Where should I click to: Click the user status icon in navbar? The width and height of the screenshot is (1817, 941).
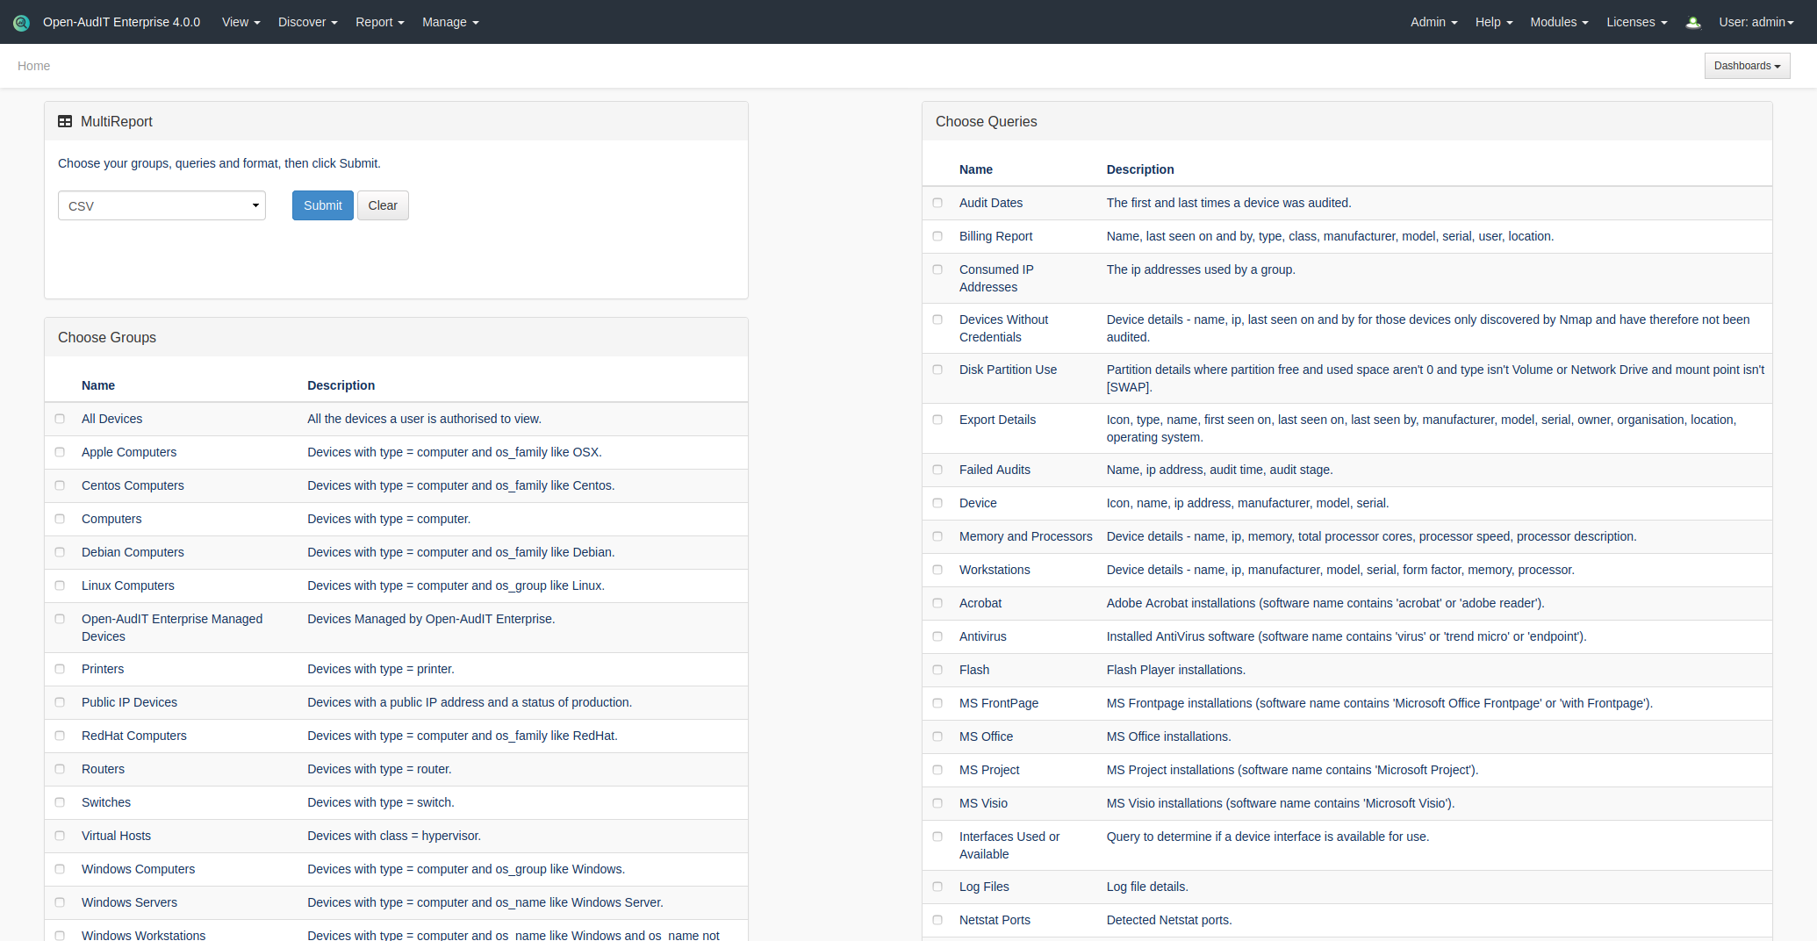tap(1693, 23)
